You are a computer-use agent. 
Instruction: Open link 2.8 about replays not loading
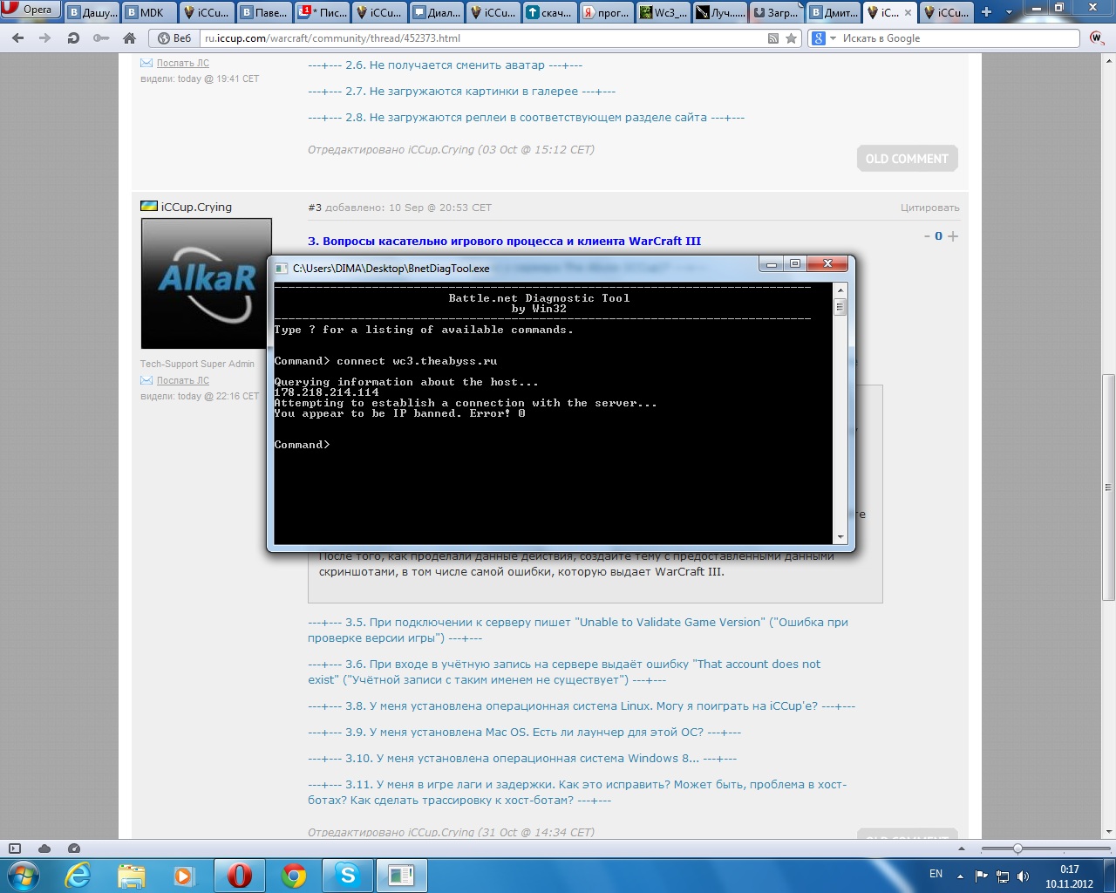[526, 118]
